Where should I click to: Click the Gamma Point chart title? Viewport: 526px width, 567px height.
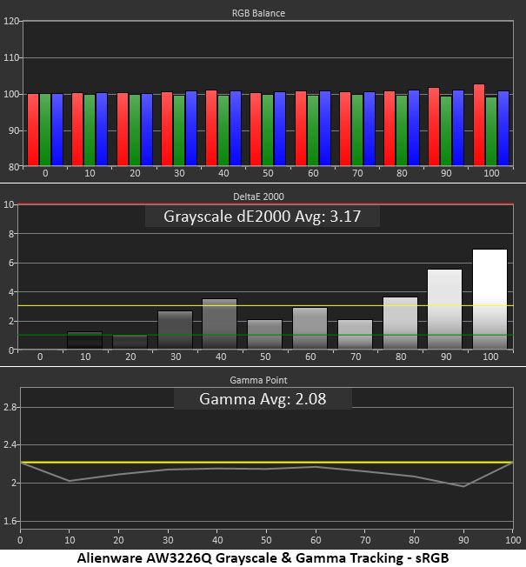click(258, 380)
